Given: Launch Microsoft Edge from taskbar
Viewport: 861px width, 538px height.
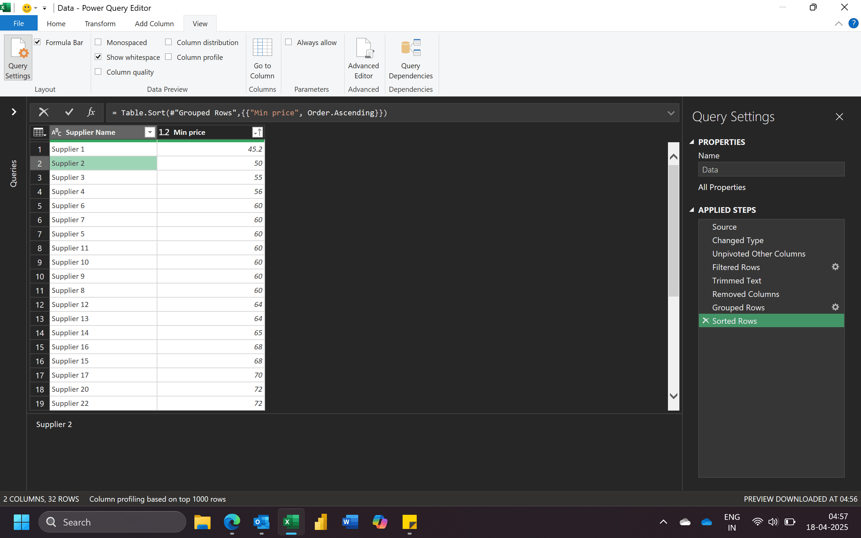Looking at the screenshot, I should 232,522.
